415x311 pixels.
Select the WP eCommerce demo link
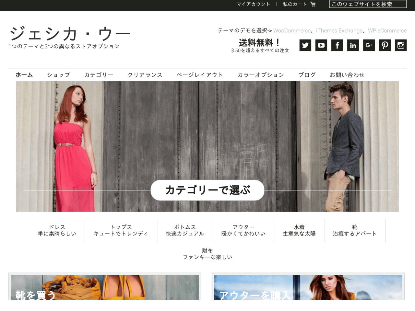(x=387, y=30)
